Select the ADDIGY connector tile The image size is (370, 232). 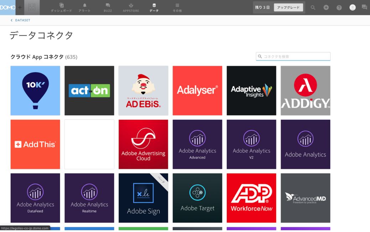(306, 90)
